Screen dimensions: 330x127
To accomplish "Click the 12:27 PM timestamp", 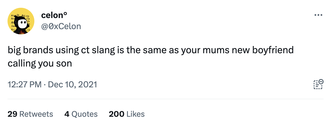I will click(24, 84).
